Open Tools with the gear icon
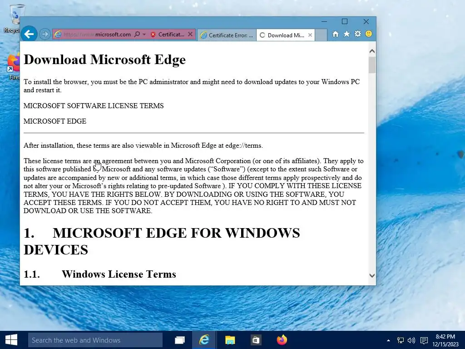The width and height of the screenshot is (465, 349). (358, 34)
